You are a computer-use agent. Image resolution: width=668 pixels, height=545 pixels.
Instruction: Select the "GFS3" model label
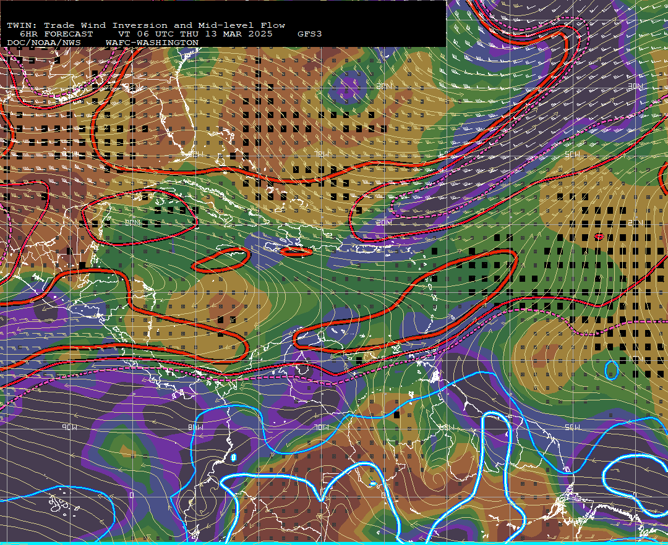click(x=310, y=34)
